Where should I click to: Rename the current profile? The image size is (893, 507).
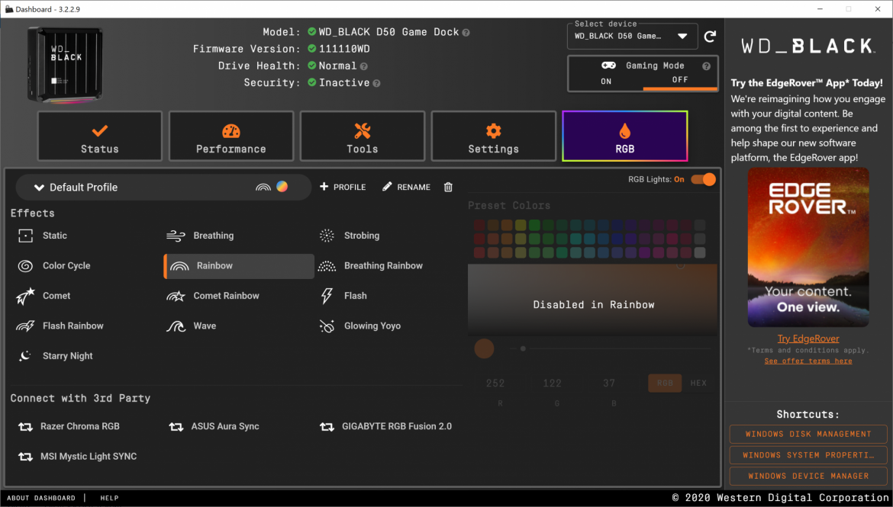[406, 188]
